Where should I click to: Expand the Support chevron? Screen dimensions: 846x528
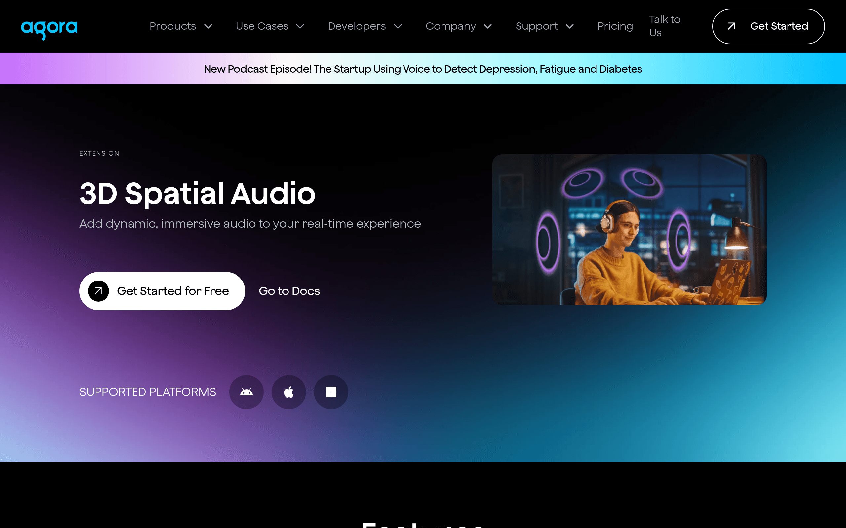coord(570,26)
